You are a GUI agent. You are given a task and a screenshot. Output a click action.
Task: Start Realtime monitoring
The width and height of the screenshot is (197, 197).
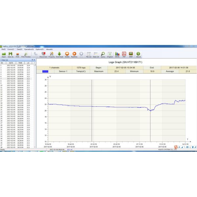74,54
